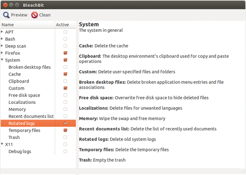246x175 pixels.
Task: Click the System heading in description pane
Action: 89,25
